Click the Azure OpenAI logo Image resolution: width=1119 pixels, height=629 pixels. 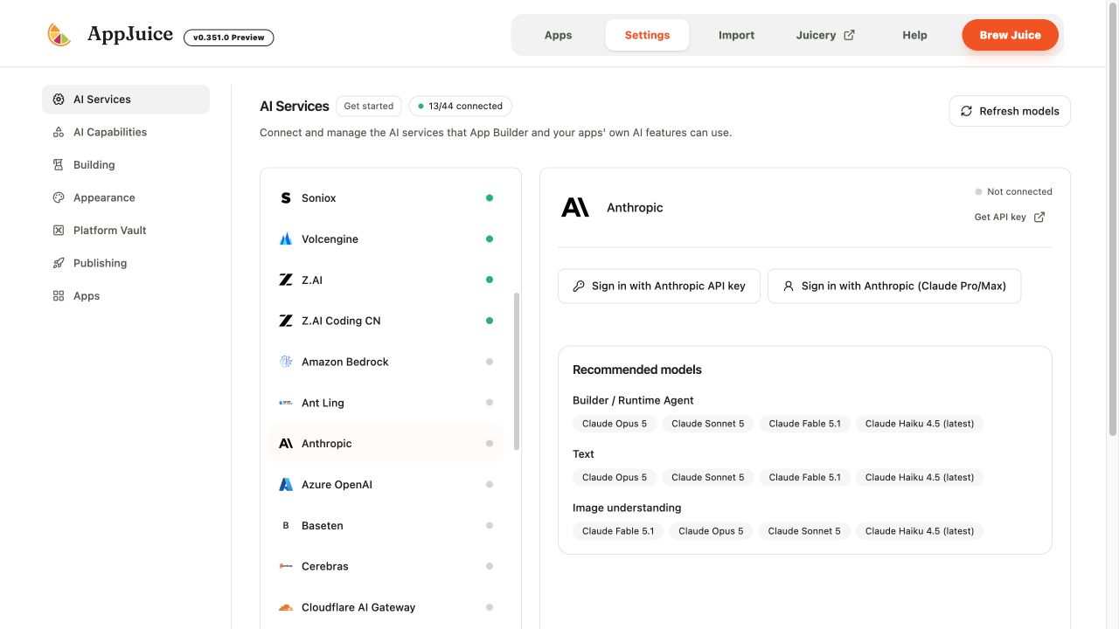[286, 485]
